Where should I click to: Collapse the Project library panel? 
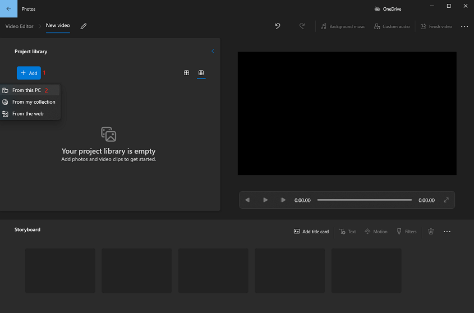(x=213, y=51)
